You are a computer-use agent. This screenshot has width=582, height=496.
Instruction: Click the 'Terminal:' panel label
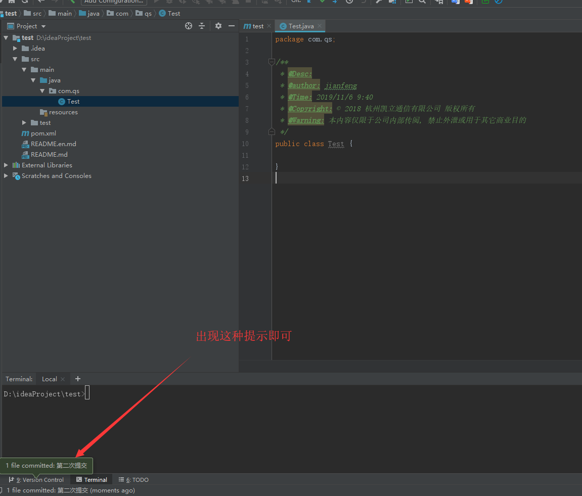19,379
